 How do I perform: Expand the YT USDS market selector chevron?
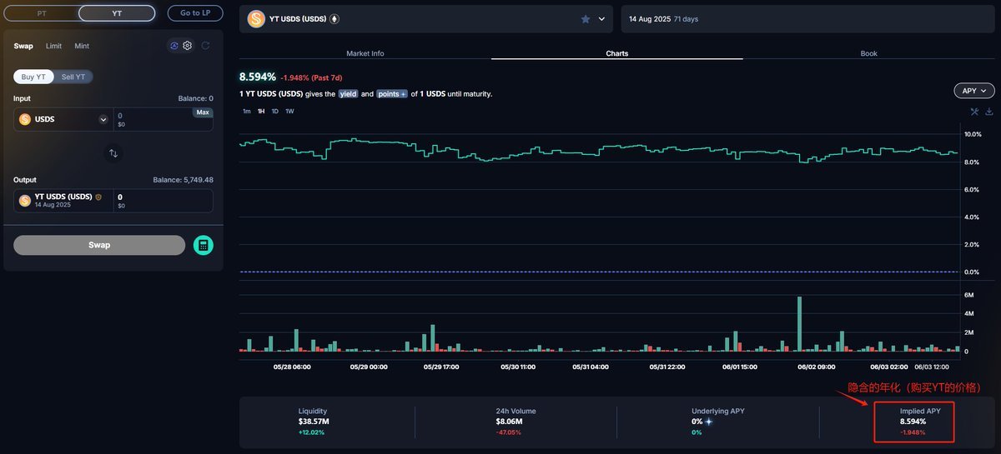(601, 19)
